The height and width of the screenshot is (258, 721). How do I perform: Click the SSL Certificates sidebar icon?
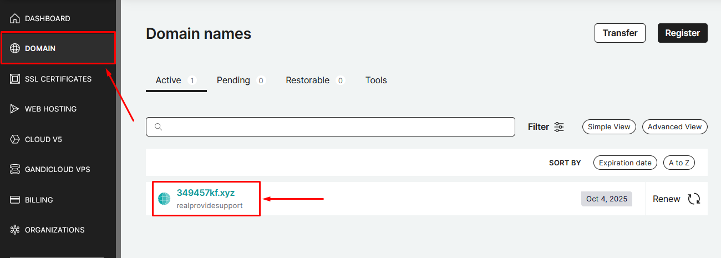click(x=15, y=79)
